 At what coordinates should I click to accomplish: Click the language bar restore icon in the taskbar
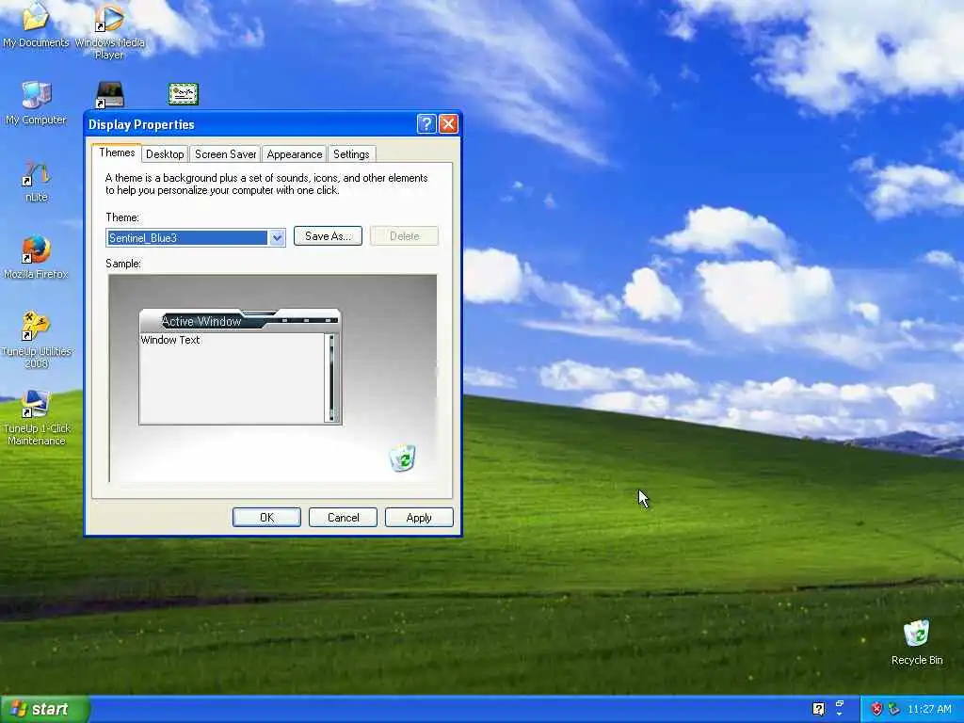point(840,704)
